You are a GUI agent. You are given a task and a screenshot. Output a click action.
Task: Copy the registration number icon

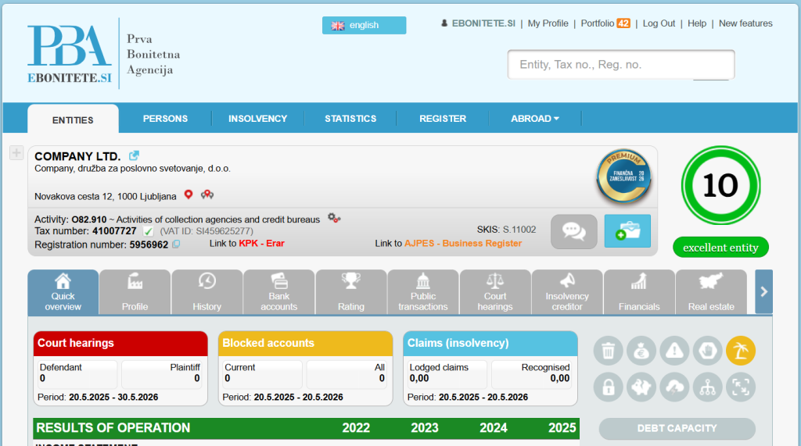coord(176,244)
